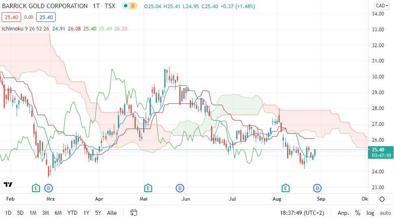This screenshot has width=394, height=218.
Task: Select the Ichimoku 9 26 52 26 indicator label
Action: click(x=25, y=28)
